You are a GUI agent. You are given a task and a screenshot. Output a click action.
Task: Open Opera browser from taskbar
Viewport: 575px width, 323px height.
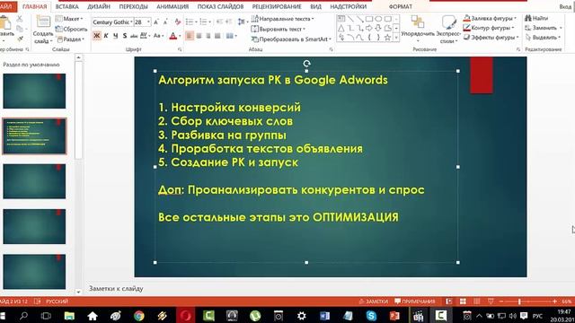click(186, 316)
